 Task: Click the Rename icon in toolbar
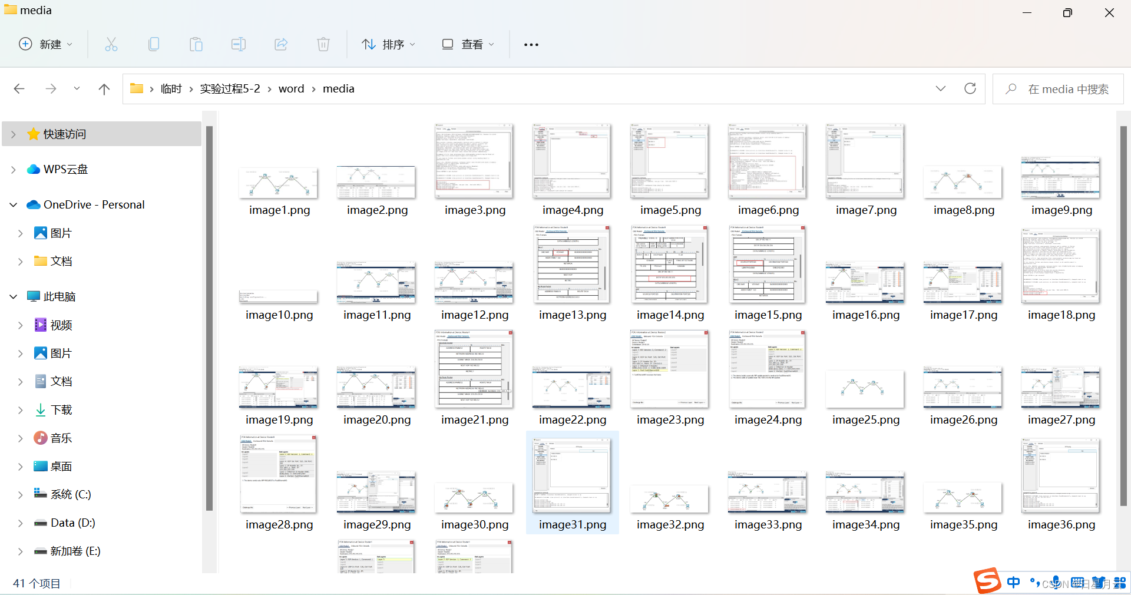(x=239, y=44)
